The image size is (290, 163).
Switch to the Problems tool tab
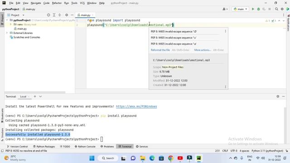(107, 146)
